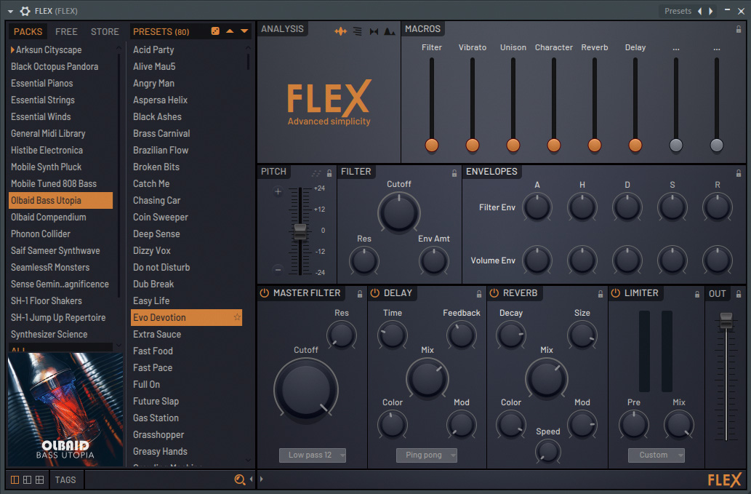751x494 pixels.
Task: Lock the Pitch section
Action: [x=329, y=173]
